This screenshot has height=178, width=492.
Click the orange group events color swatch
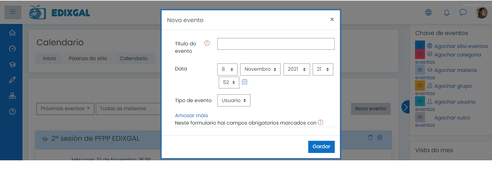click(420, 85)
